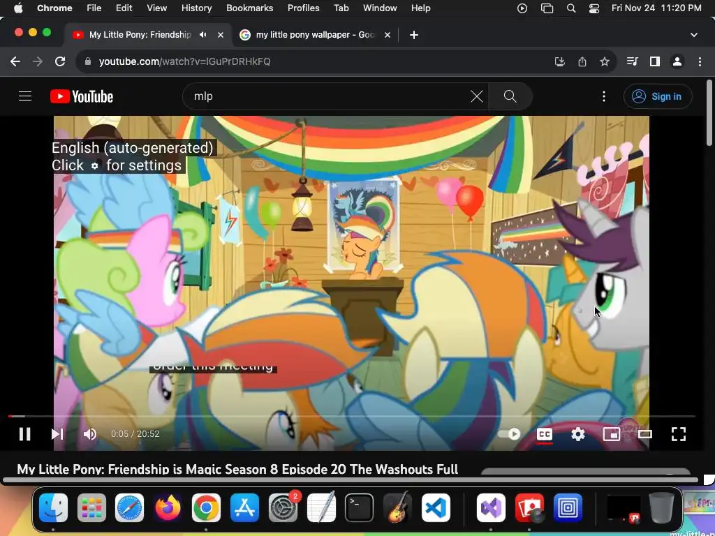Open a new browser tab

413,35
